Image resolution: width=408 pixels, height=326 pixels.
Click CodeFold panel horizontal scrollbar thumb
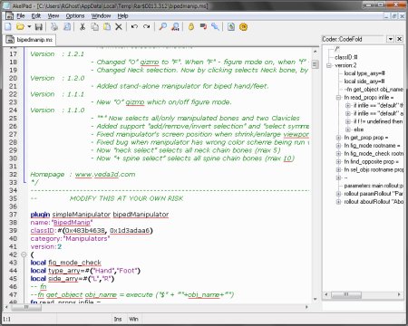tap(346, 294)
